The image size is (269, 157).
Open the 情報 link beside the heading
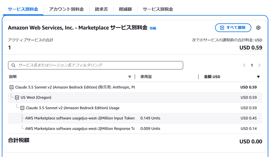pyautogui.click(x=153, y=28)
